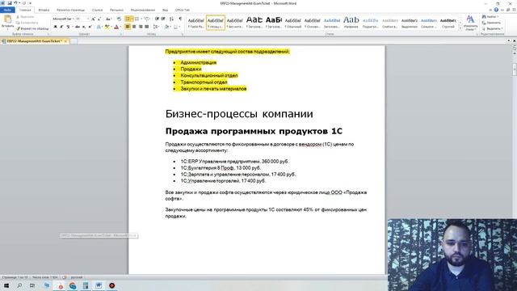Toggle subscript formatting

point(84,27)
